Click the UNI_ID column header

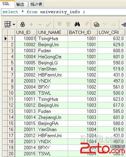26,32
